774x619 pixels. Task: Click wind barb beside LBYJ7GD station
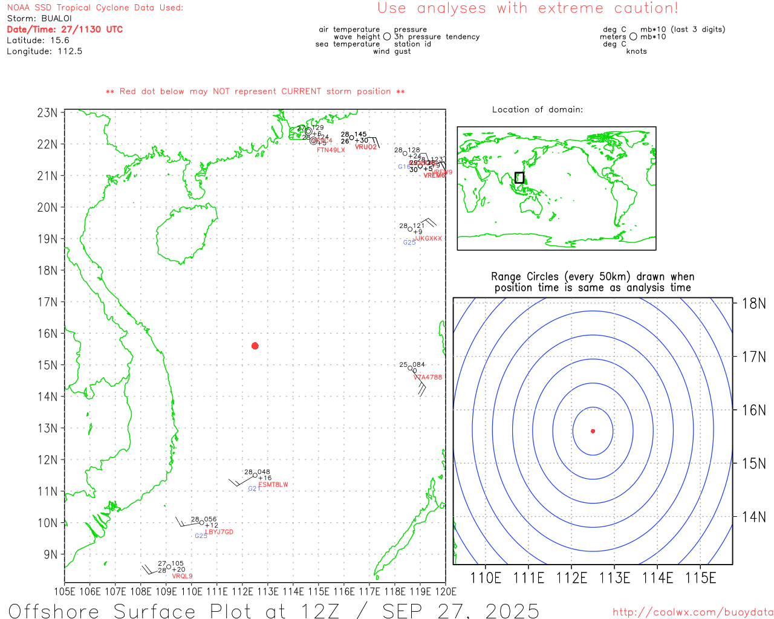tap(188, 522)
